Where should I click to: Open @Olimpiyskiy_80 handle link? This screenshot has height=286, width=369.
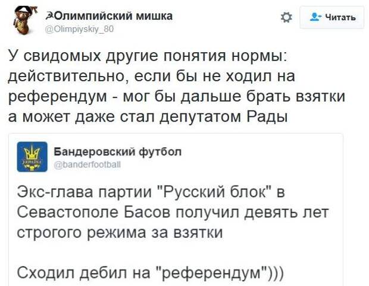[79, 29]
